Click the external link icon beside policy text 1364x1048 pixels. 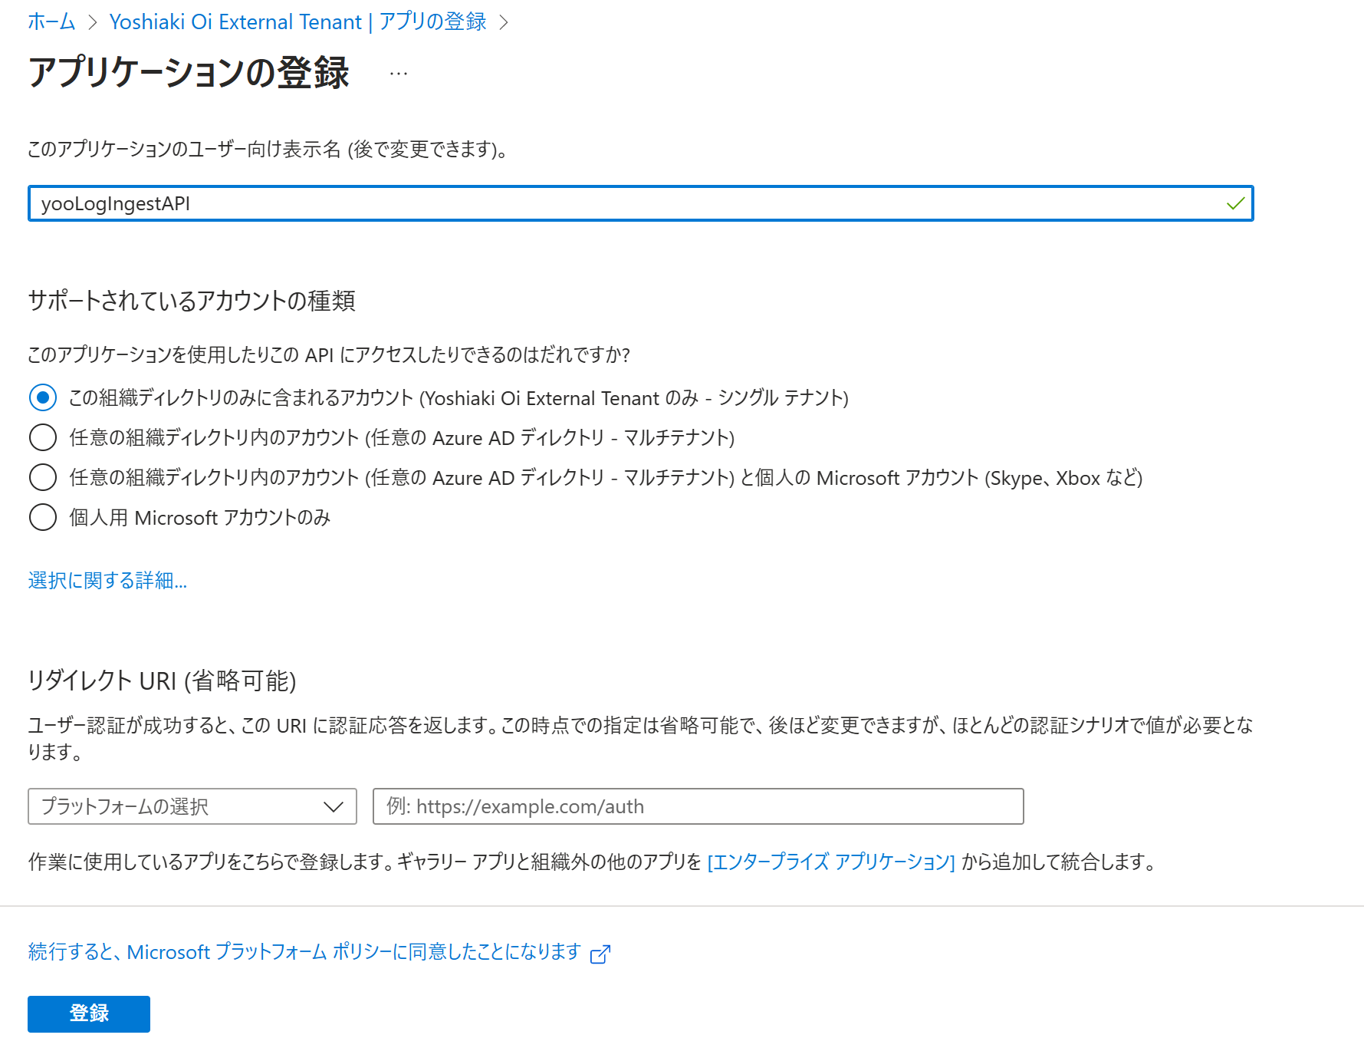600,954
